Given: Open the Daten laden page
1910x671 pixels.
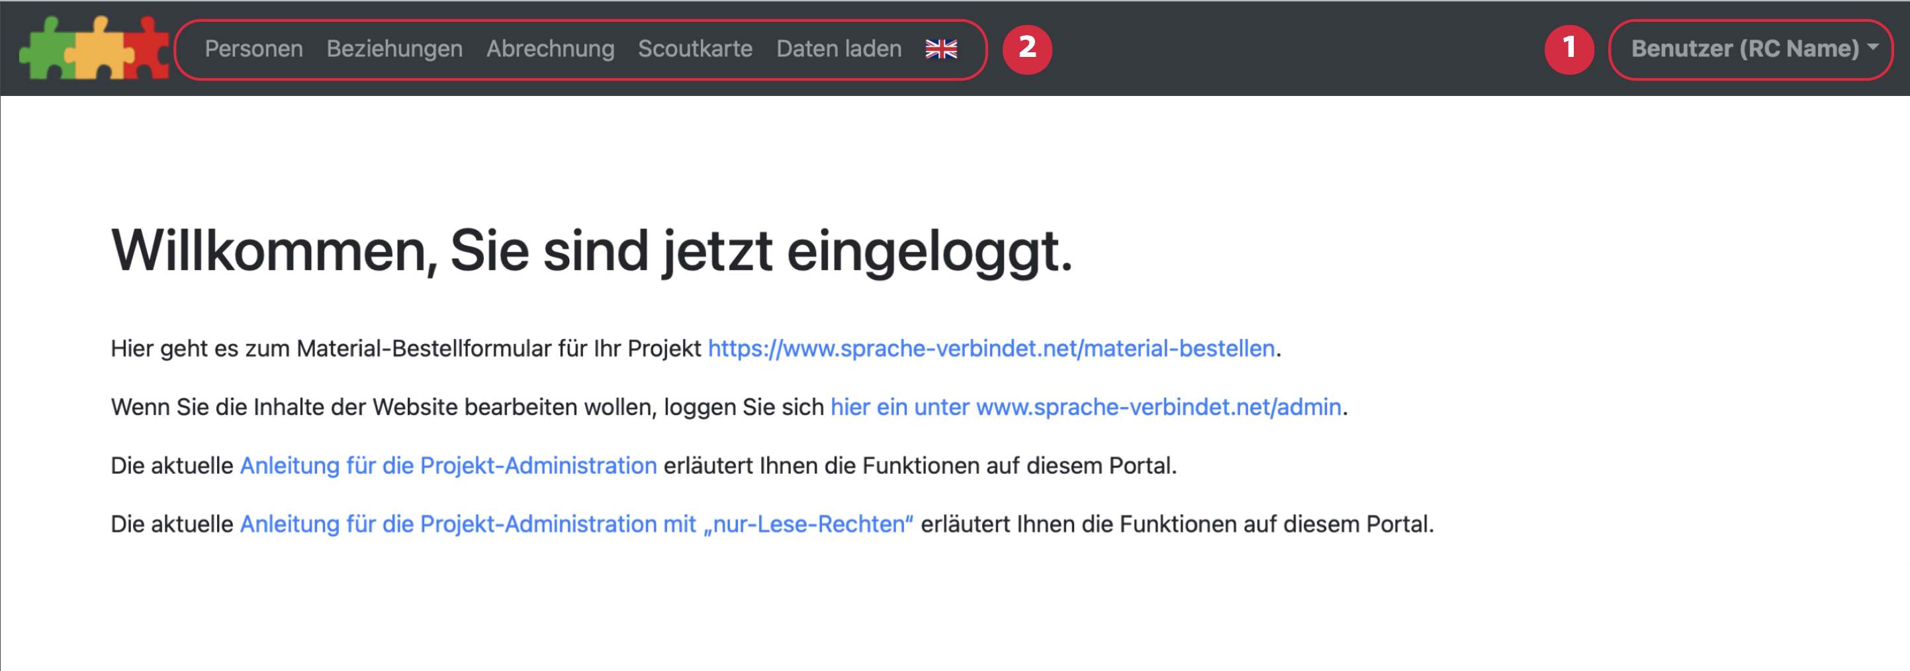Looking at the screenshot, I should point(839,49).
